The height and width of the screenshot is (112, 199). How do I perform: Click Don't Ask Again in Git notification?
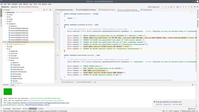coord(177,104)
